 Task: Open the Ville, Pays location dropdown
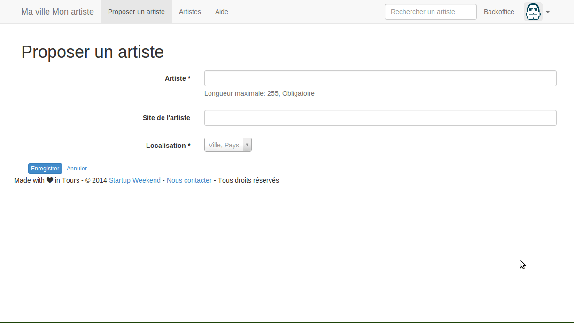pos(224,145)
